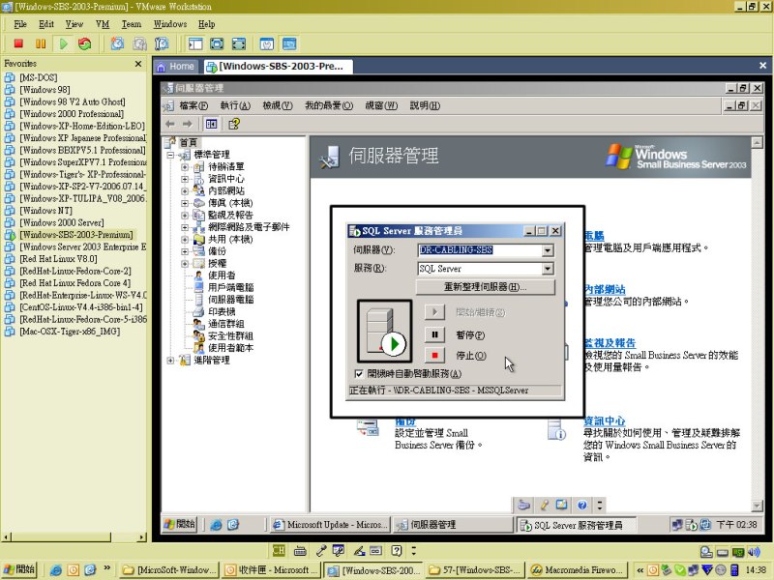Open the 說明(H) menu
The width and height of the screenshot is (774, 580).
(x=425, y=105)
